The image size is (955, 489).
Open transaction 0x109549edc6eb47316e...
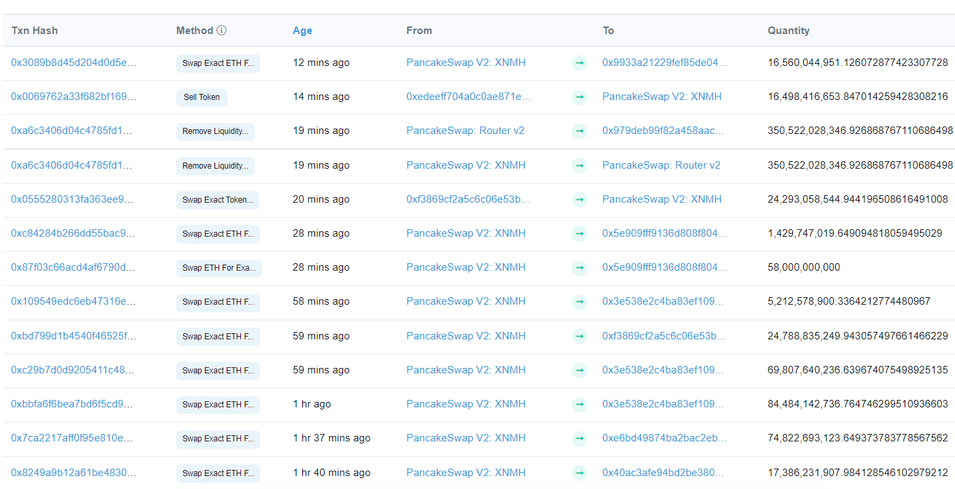click(x=74, y=301)
